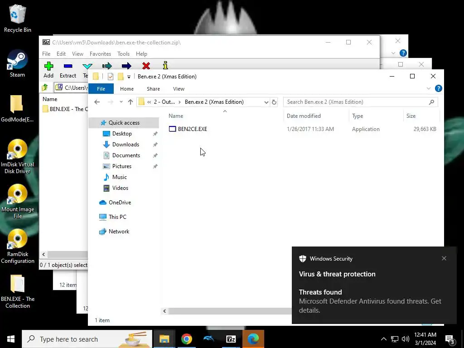Open 7-Zip from the taskbar

point(231,339)
